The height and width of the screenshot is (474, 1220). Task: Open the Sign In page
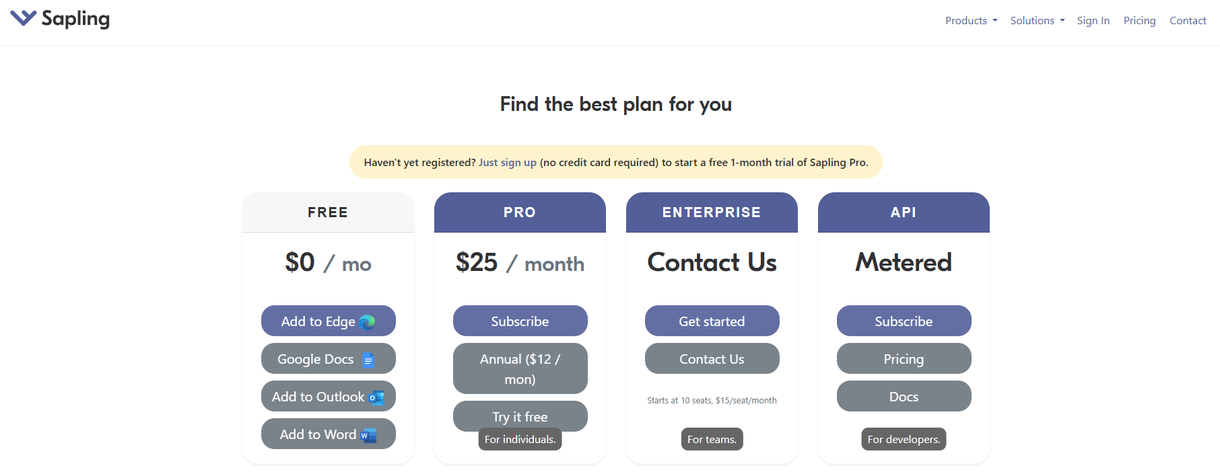tap(1093, 21)
